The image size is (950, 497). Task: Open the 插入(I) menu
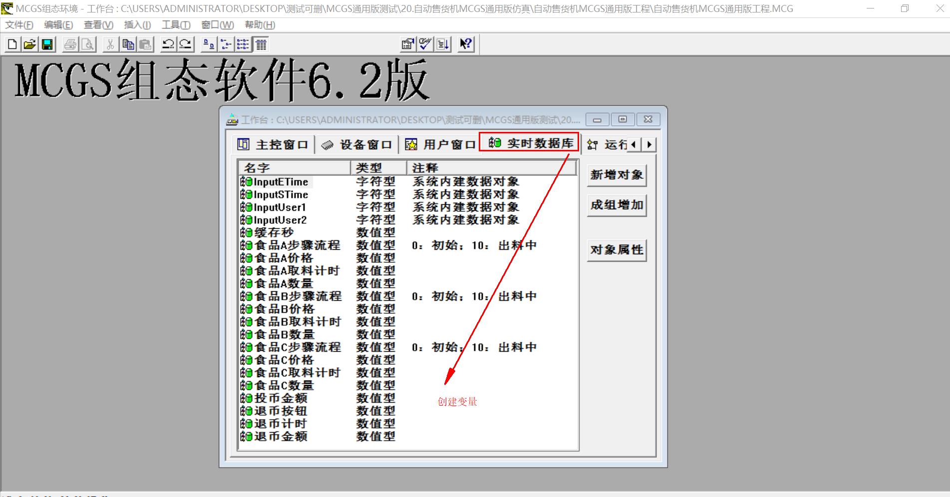(x=137, y=25)
